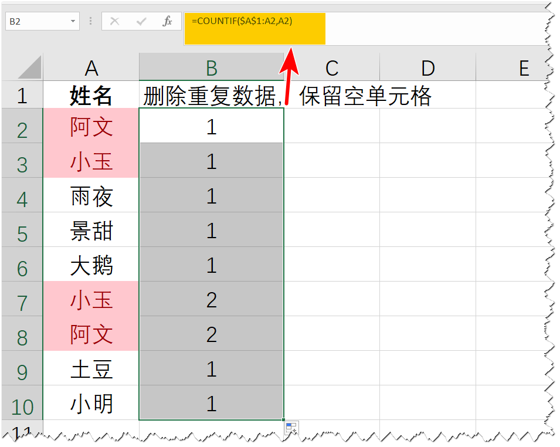Click cell B3 showing 1
The width and height of the screenshot is (560, 447).
click(x=212, y=160)
